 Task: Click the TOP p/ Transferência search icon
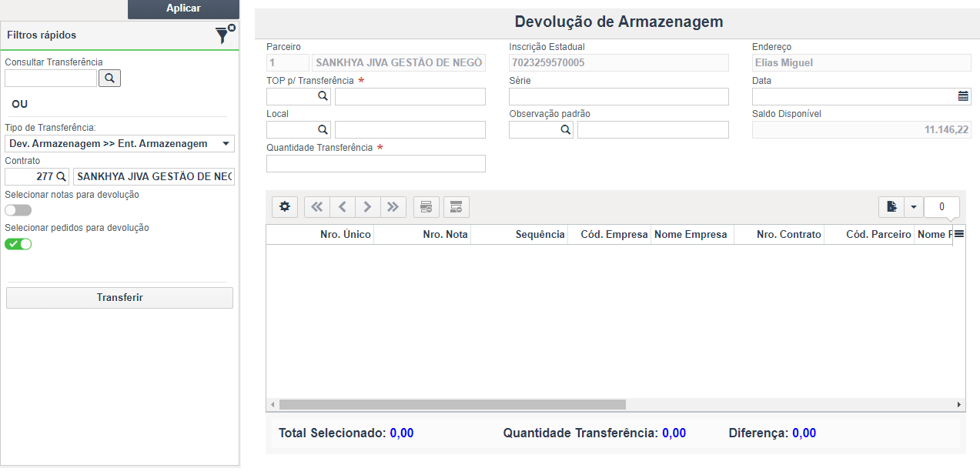click(323, 96)
